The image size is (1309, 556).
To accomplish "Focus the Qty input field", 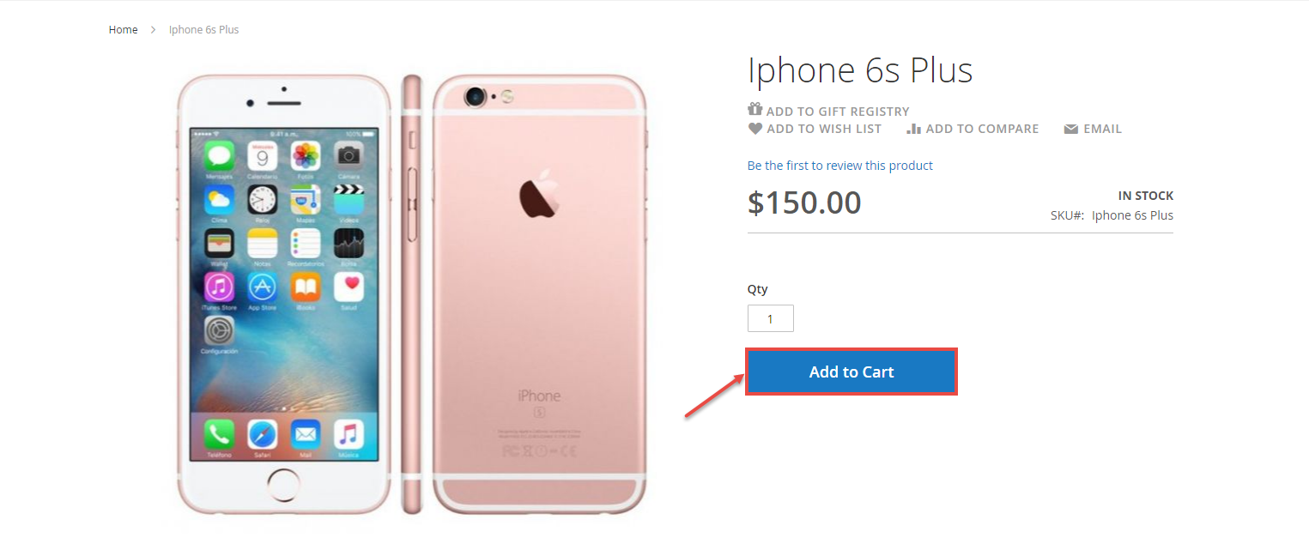I will tap(770, 318).
